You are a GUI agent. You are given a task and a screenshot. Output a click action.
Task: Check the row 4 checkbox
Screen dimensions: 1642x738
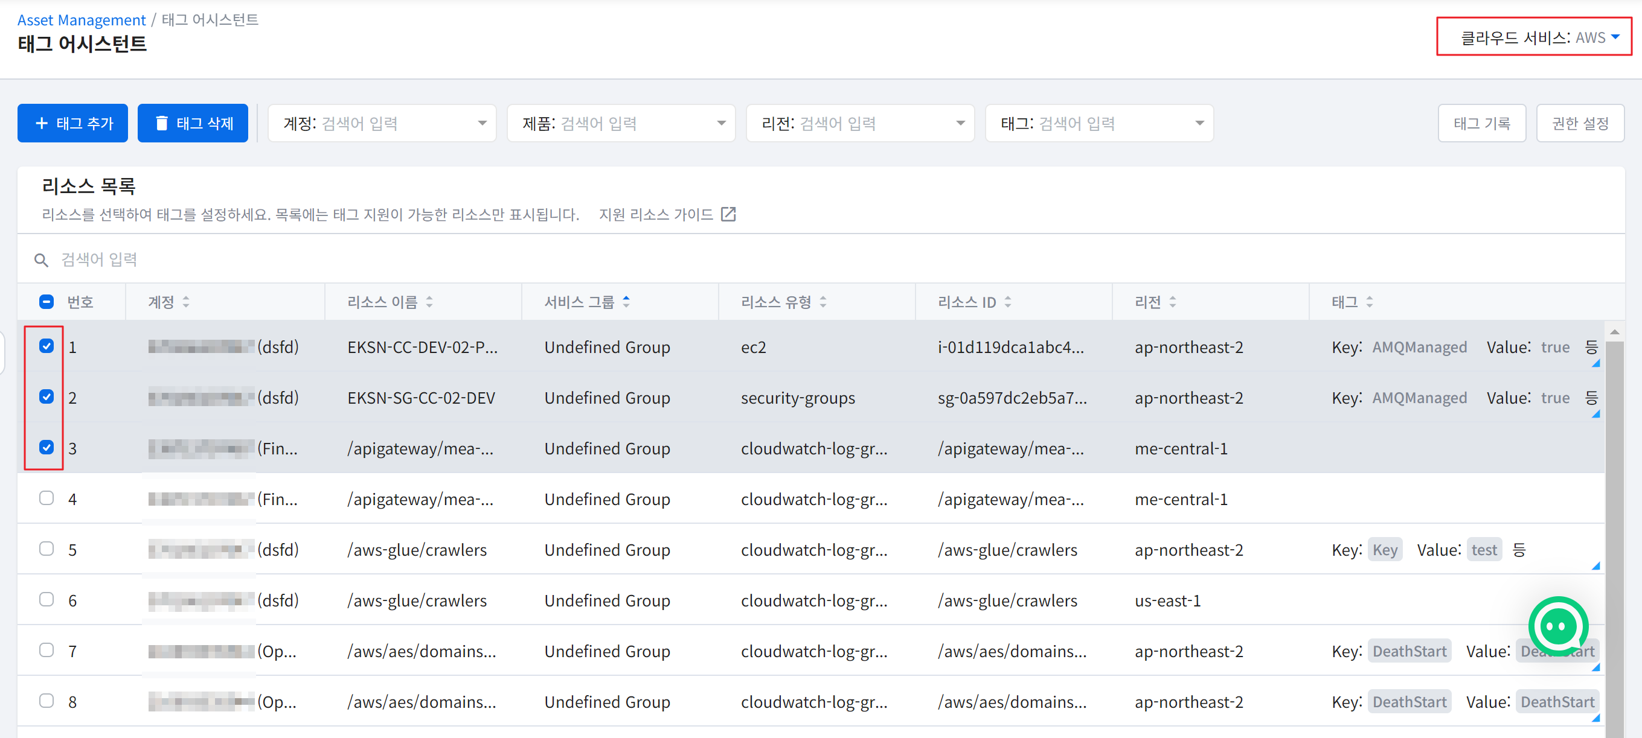point(47,498)
